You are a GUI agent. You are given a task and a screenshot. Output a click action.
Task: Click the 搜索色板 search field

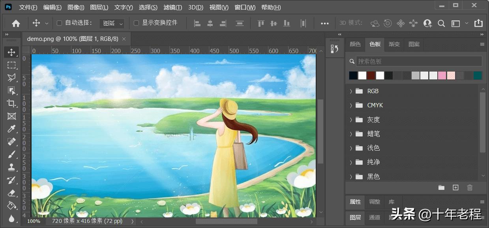pyautogui.click(x=418, y=61)
